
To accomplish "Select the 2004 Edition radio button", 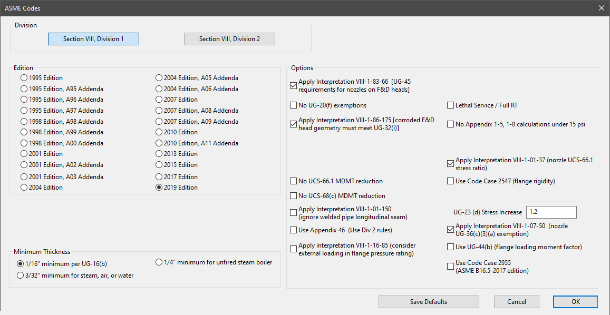I will pos(24,188).
